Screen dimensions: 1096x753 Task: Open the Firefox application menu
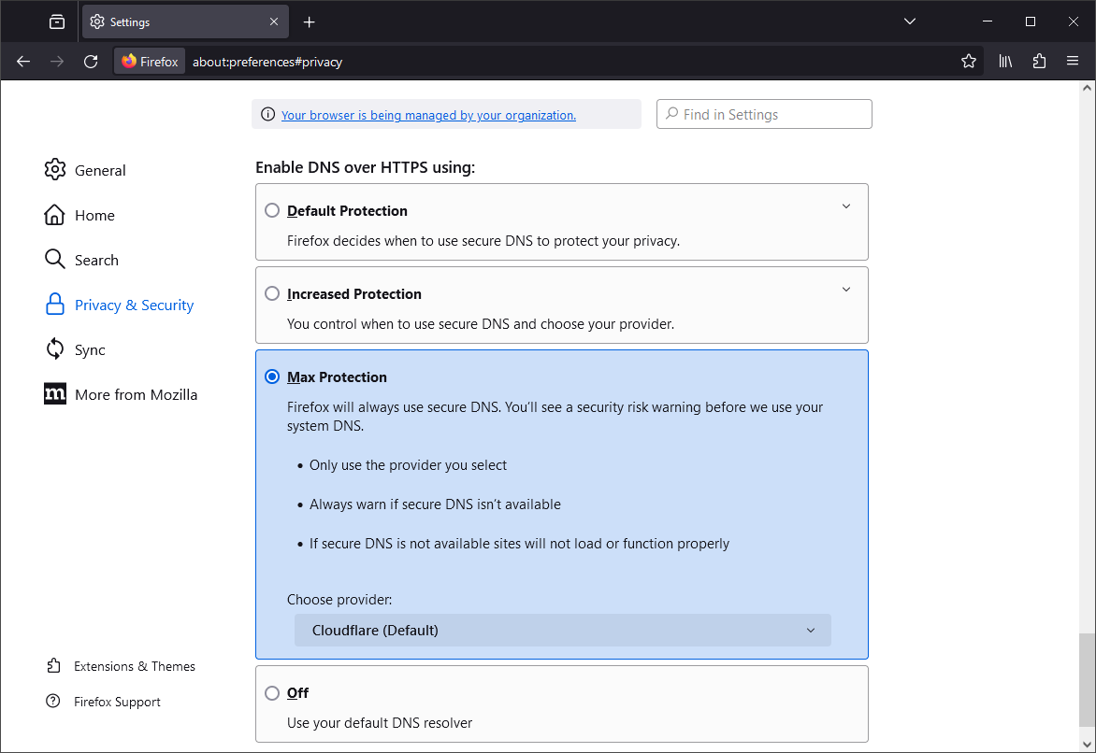(x=1073, y=62)
